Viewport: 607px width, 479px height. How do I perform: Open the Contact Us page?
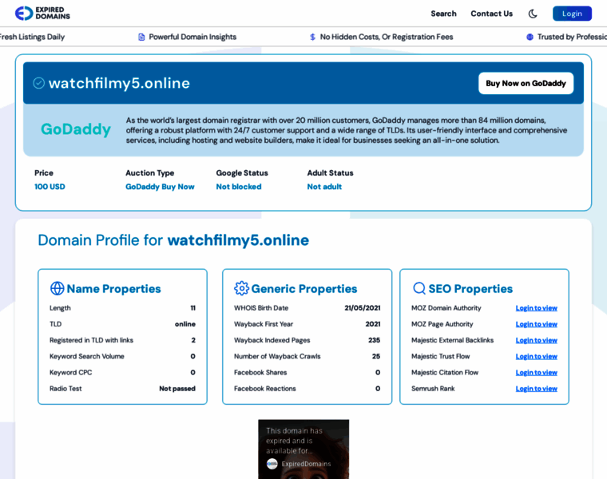point(491,14)
